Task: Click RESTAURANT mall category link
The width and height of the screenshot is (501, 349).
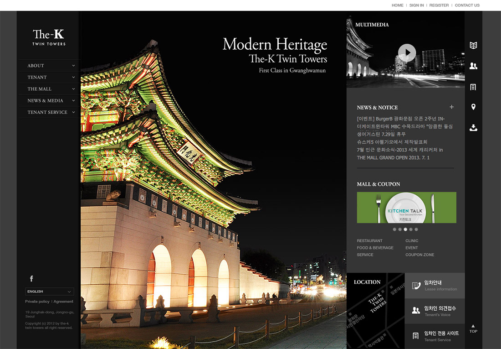Action: pyautogui.click(x=370, y=241)
